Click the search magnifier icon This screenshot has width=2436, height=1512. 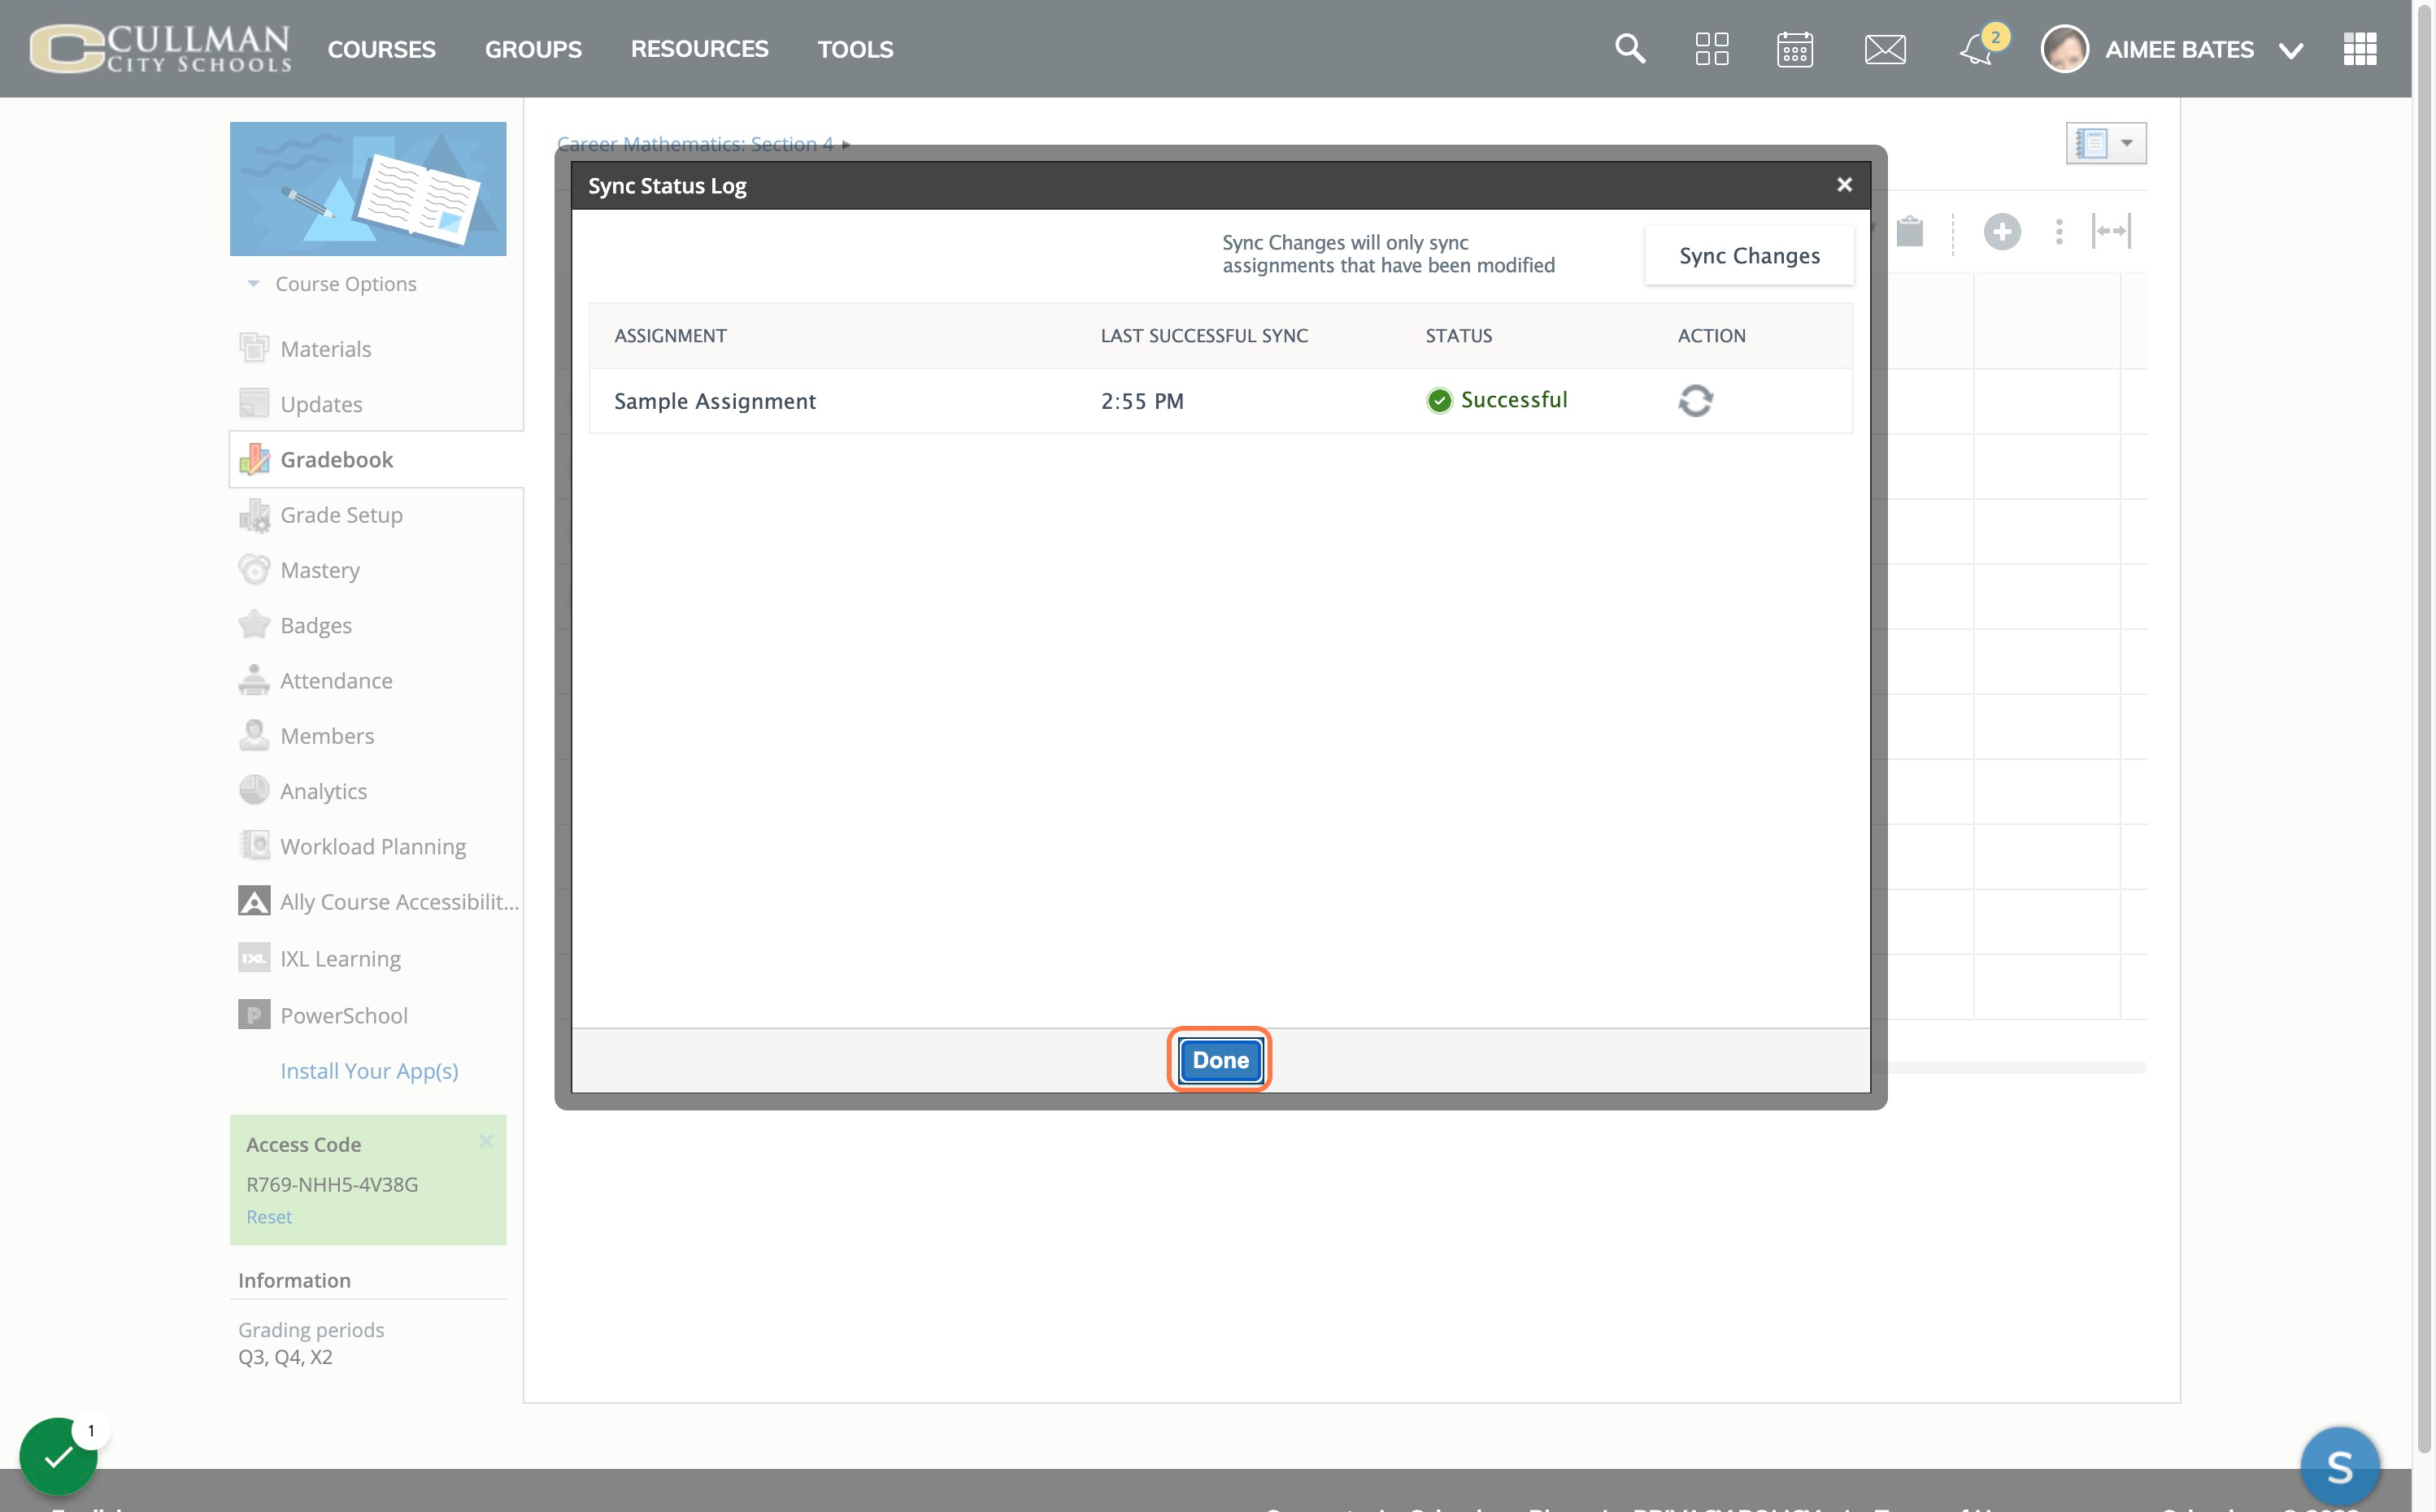(x=1630, y=48)
